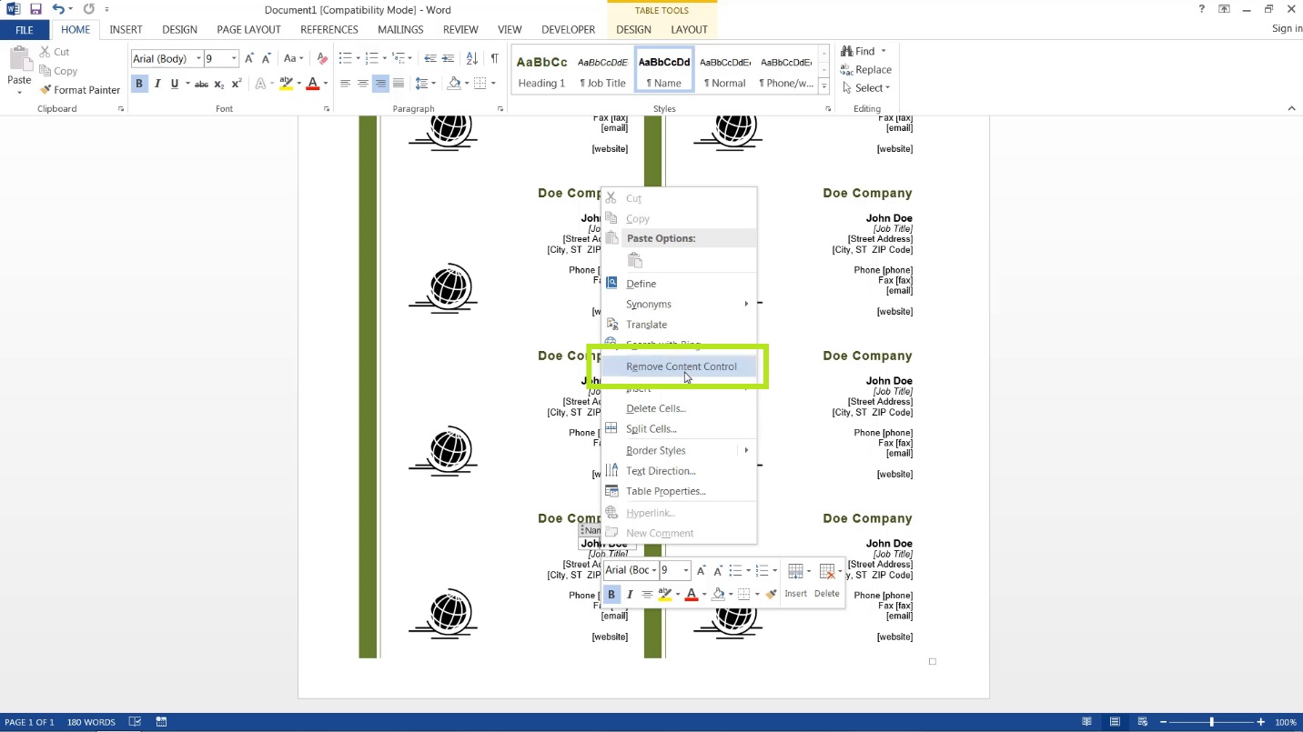The image size is (1303, 732).
Task: Toggle Align Left in Paragraph group
Action: coord(345,84)
